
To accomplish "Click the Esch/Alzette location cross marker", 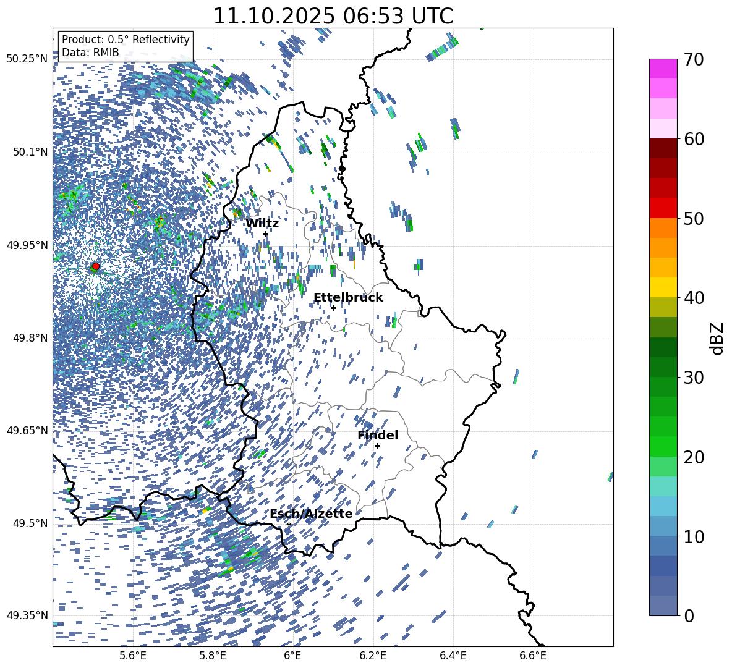I will point(289,524).
